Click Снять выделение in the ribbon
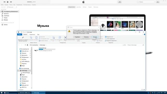This screenshot has height=94, width=167. 110,39
